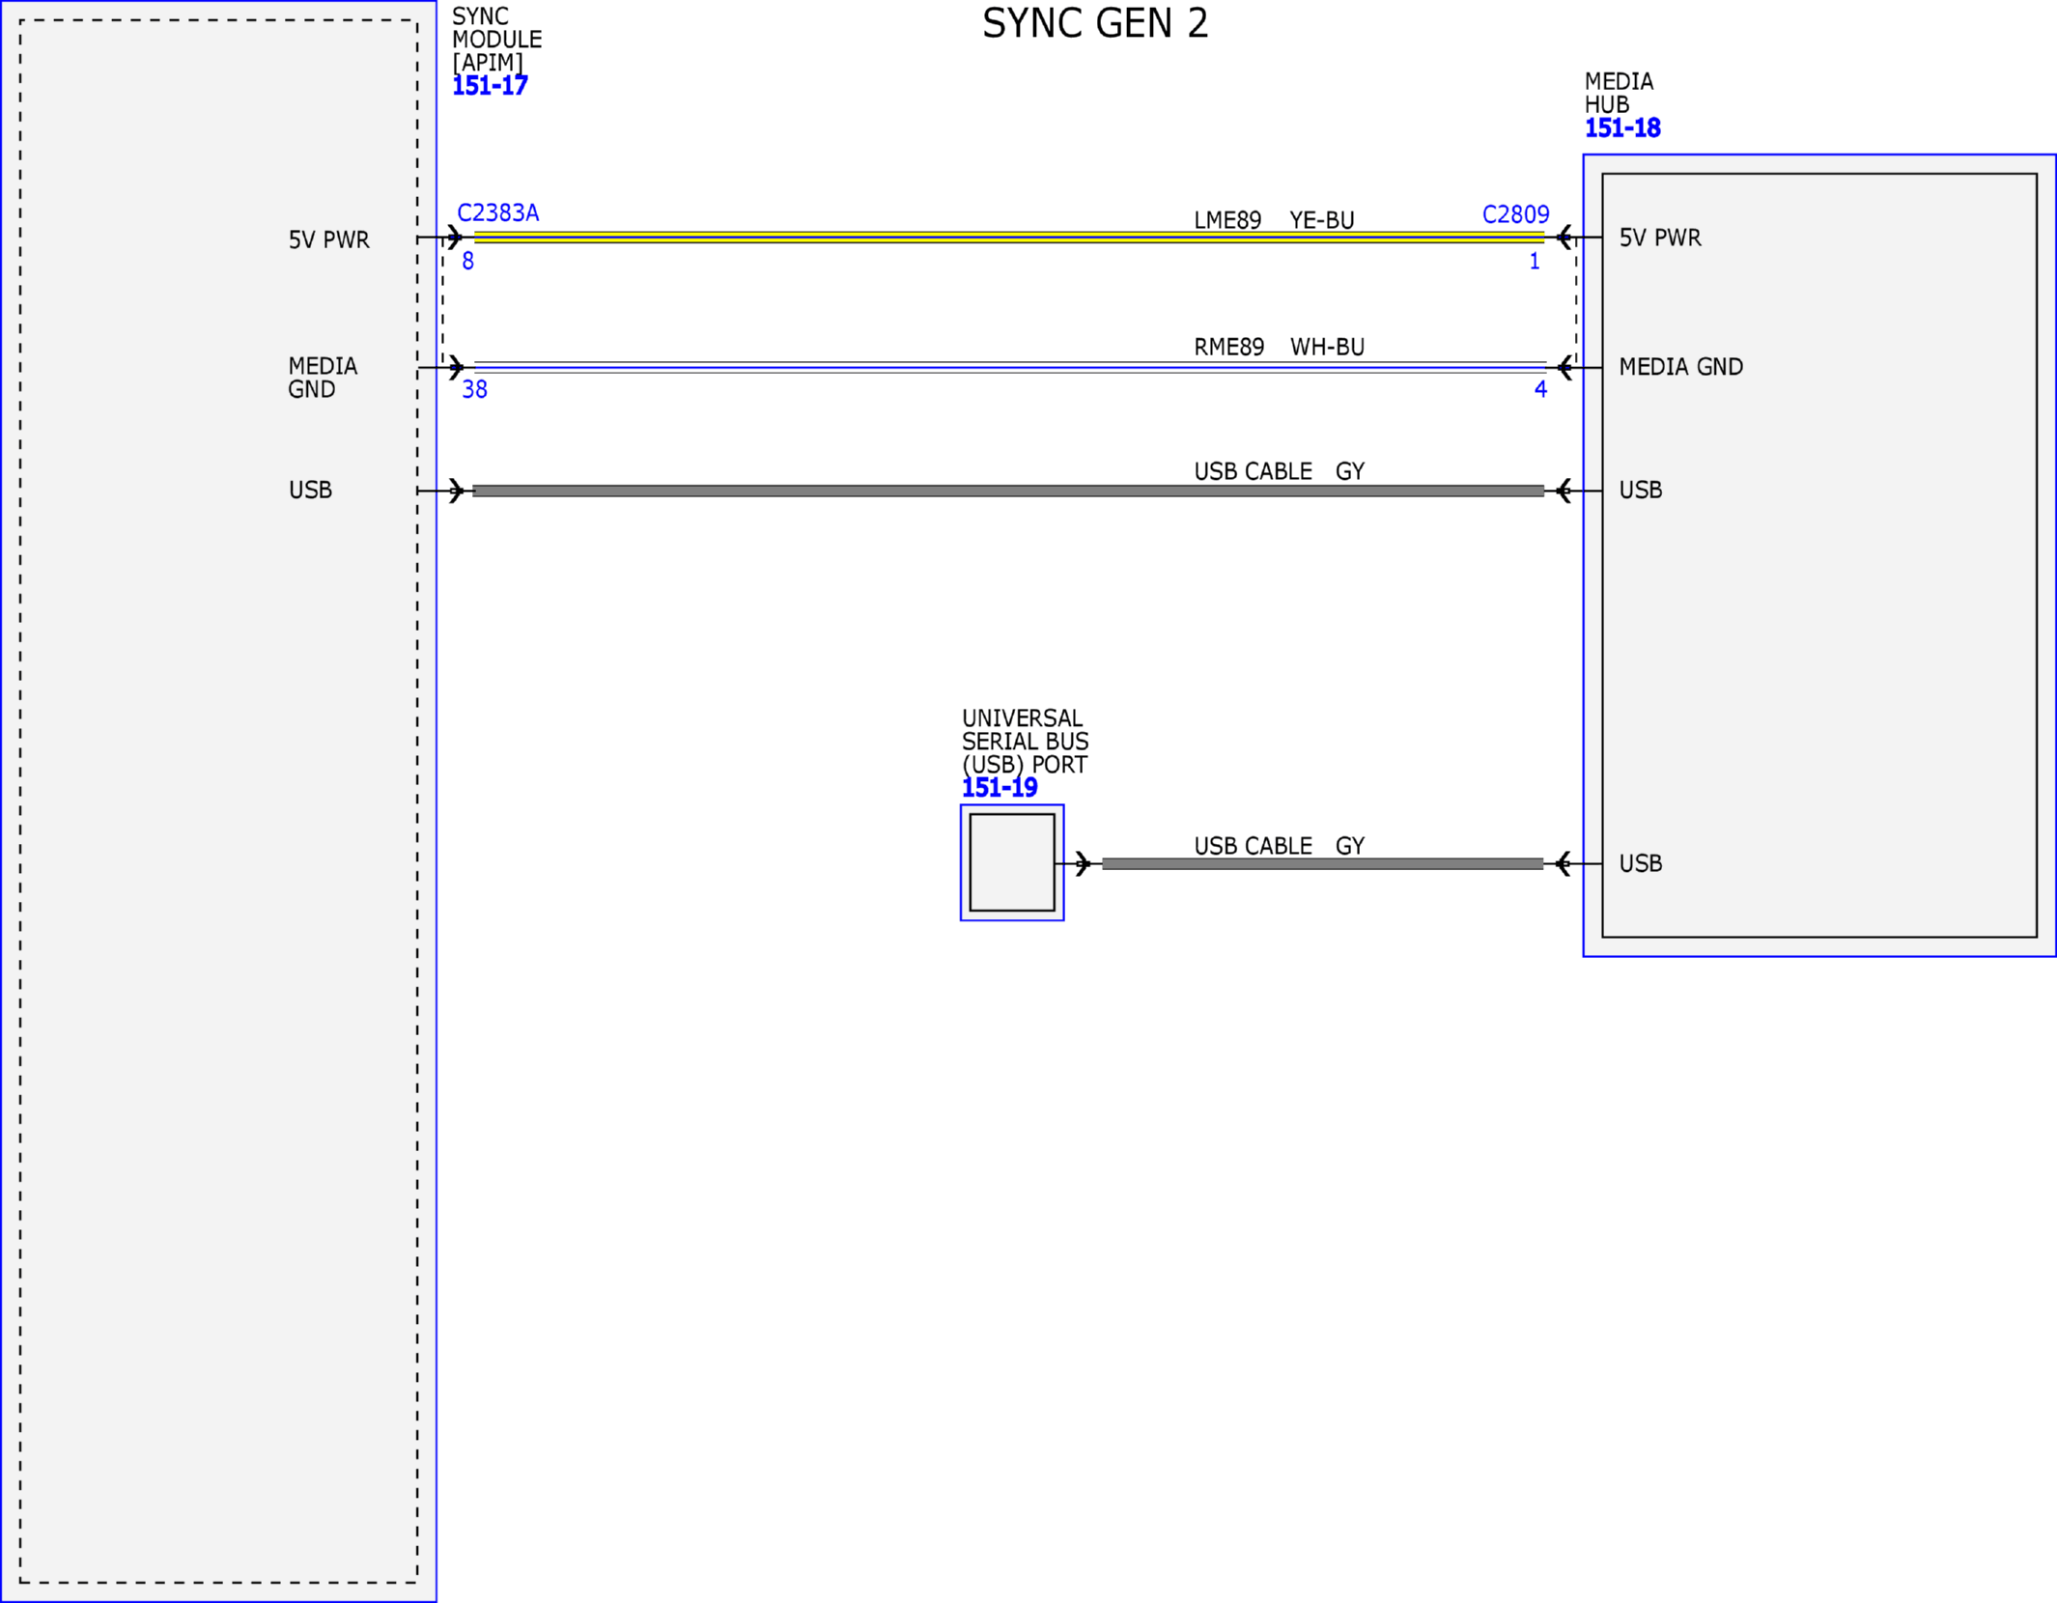
Task: Select connector label C2383A
Action: [497, 212]
